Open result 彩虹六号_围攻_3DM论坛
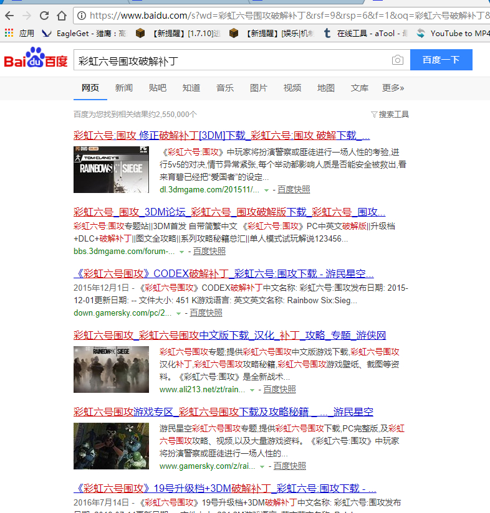This screenshot has height=513, width=490. tap(229, 212)
